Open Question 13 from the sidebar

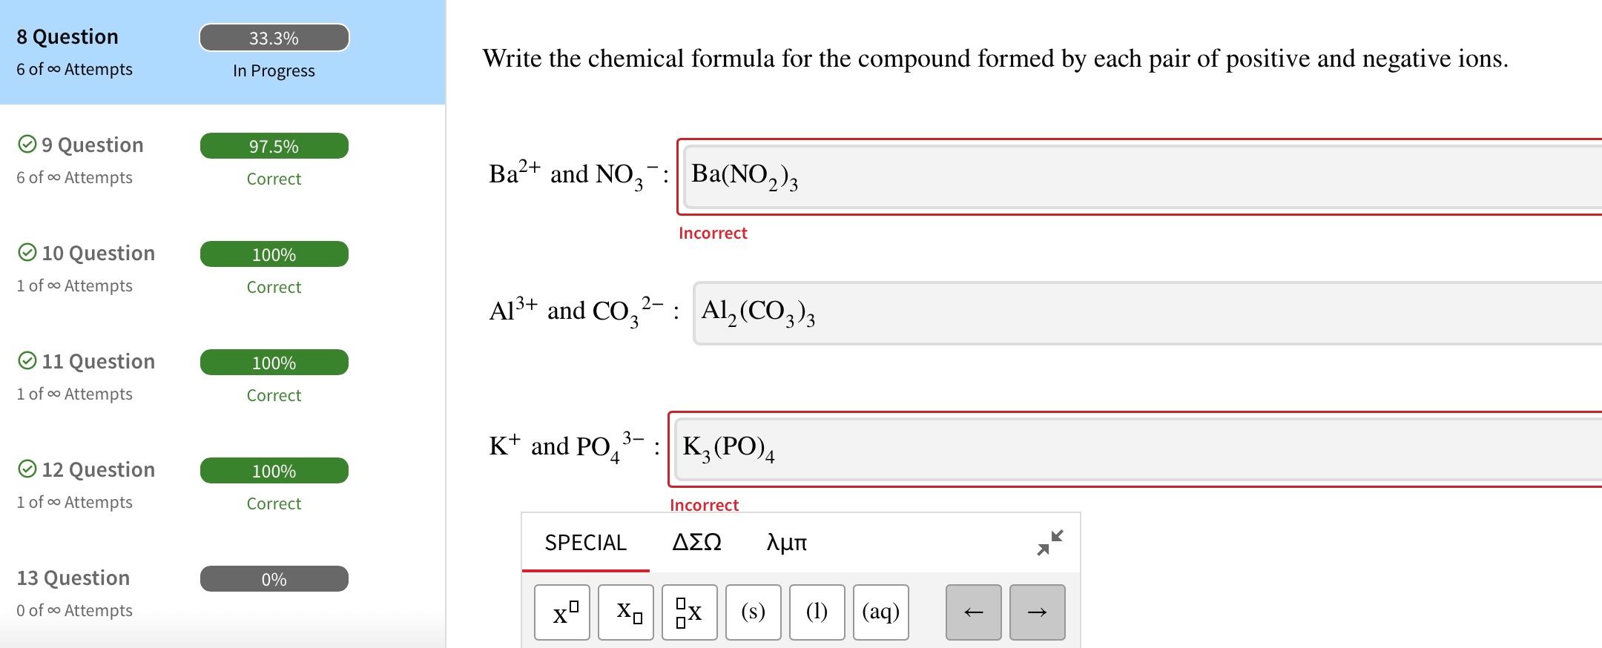(73, 578)
